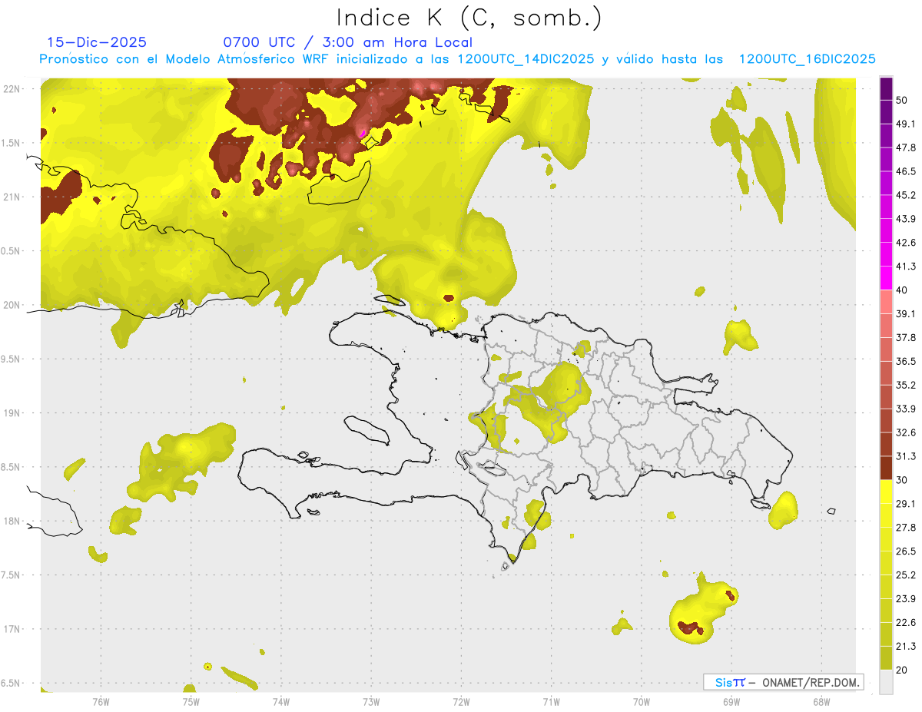Click longitude label "68W"
This screenshot has width=922, height=712.
click(821, 701)
